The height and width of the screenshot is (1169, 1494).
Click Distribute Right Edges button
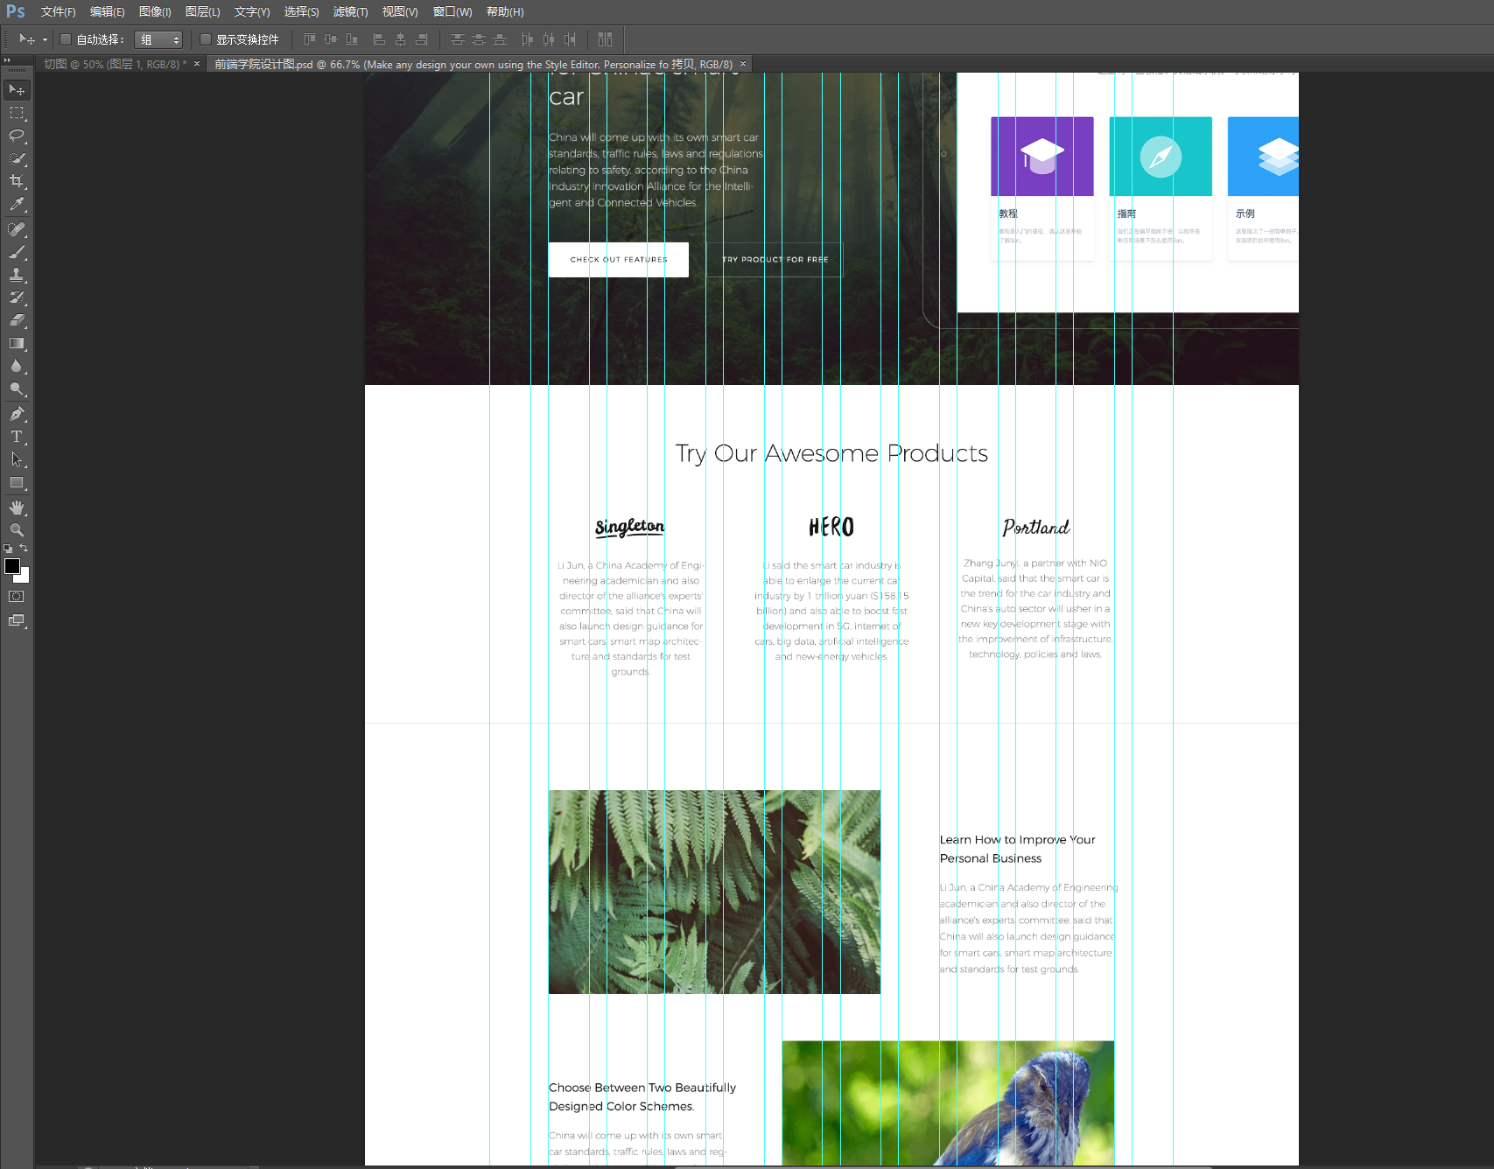click(x=570, y=39)
